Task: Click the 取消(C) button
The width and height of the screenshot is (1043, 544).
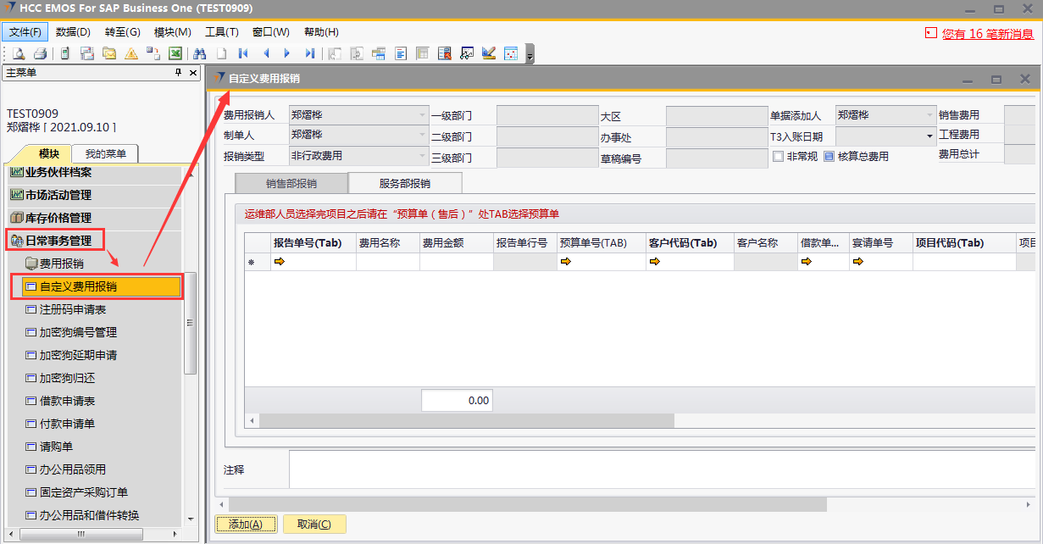Action: pyautogui.click(x=314, y=525)
